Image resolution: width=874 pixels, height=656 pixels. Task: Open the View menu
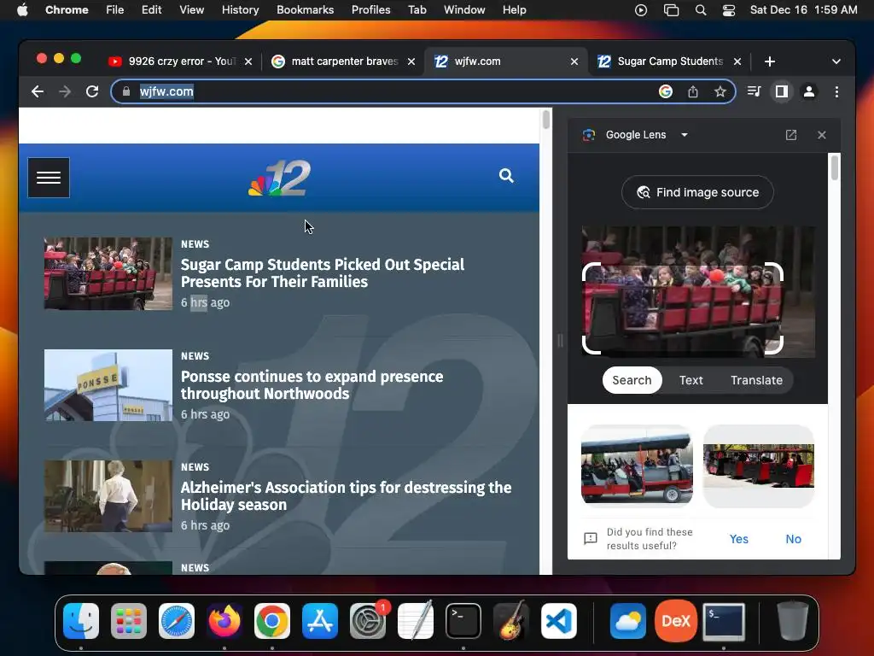click(191, 10)
